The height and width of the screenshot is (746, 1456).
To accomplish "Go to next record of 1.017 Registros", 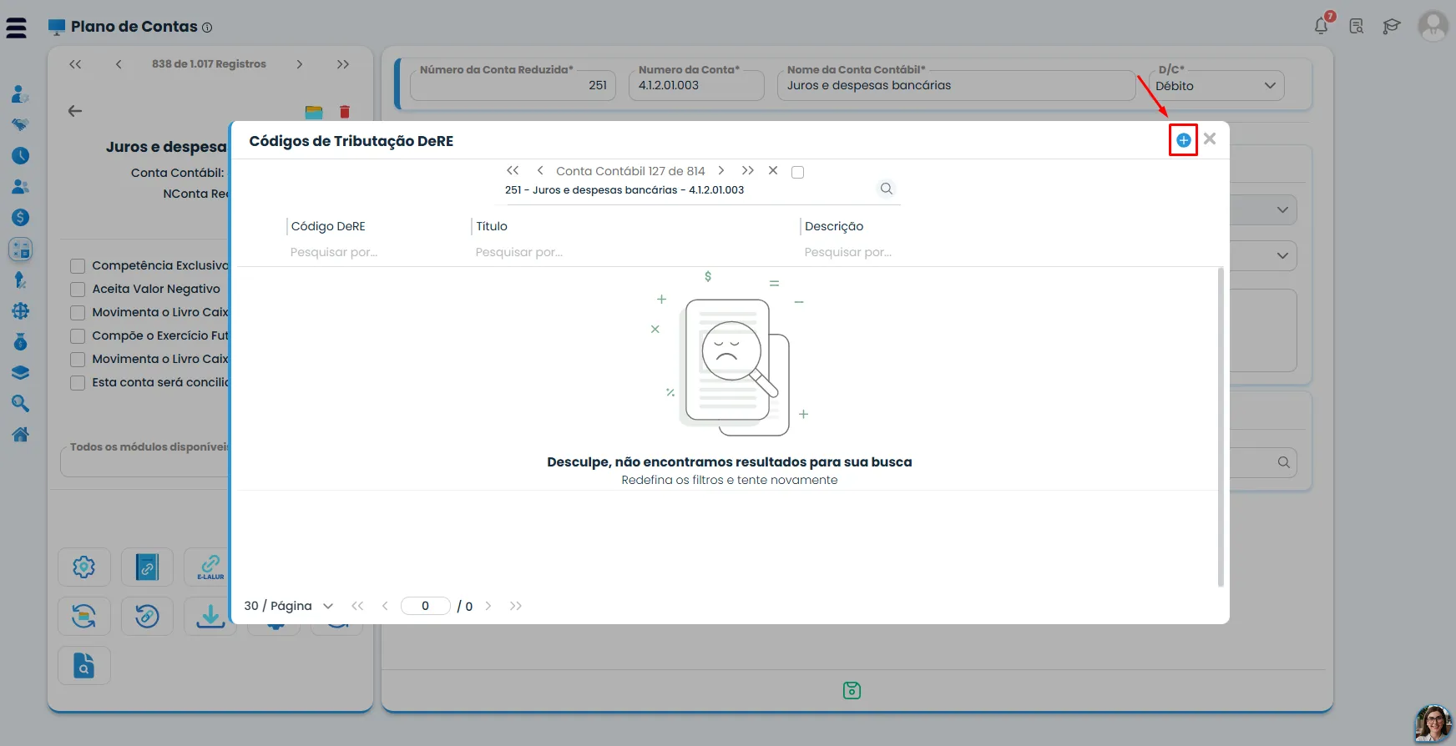I will (300, 64).
